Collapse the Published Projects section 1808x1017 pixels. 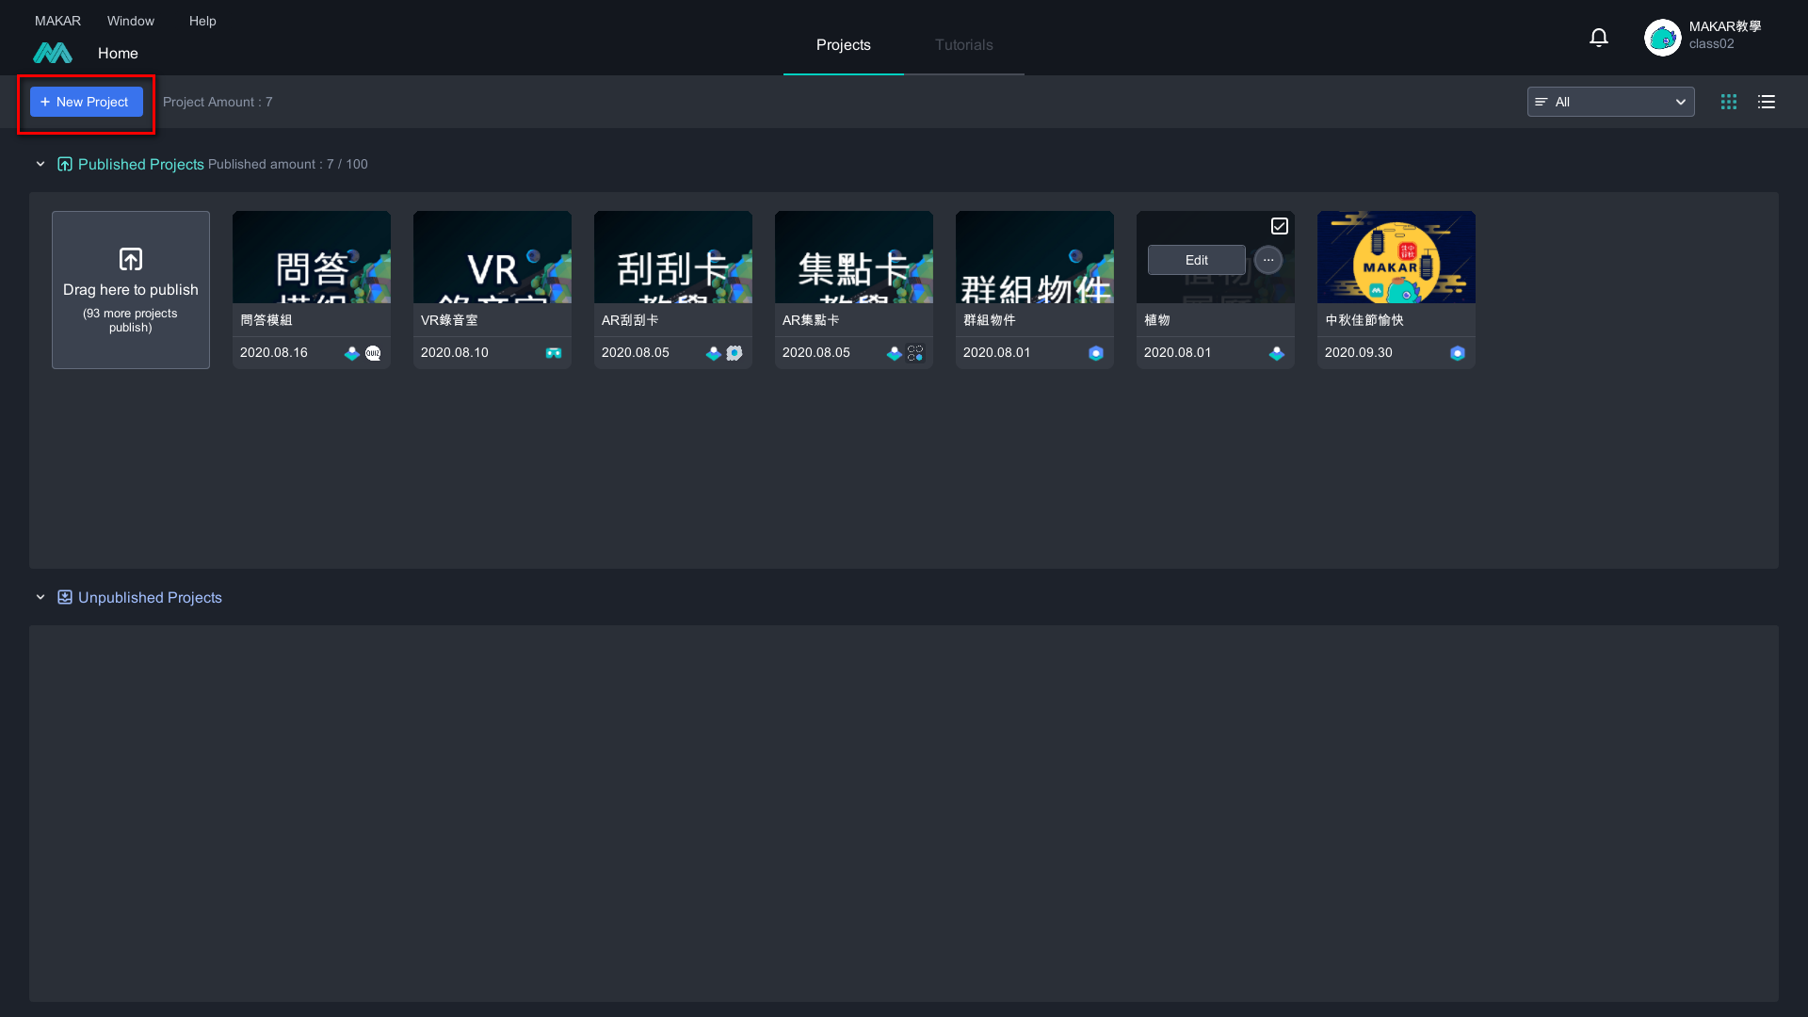[40, 164]
